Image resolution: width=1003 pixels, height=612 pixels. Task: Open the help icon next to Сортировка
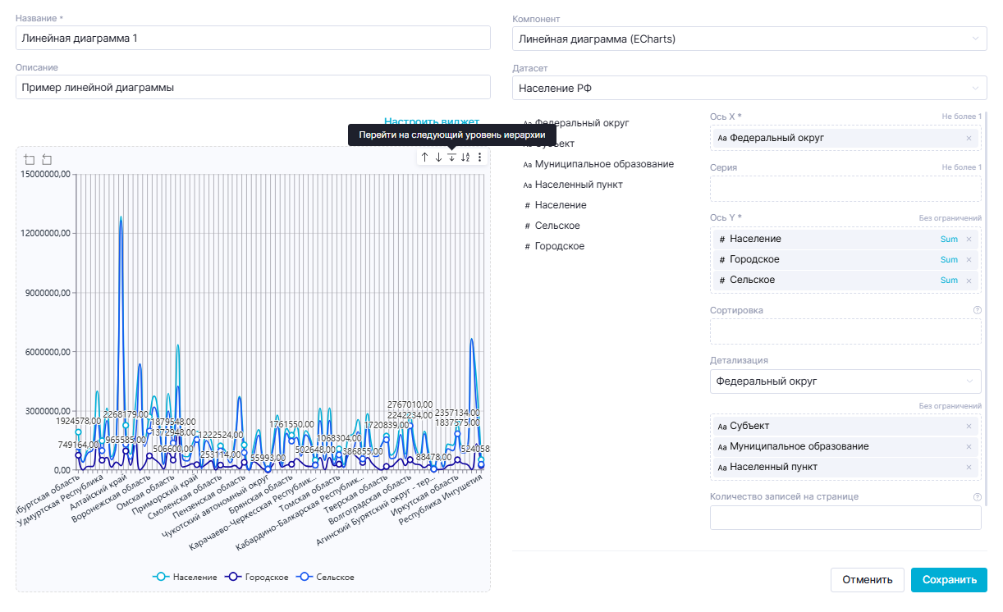(x=977, y=311)
